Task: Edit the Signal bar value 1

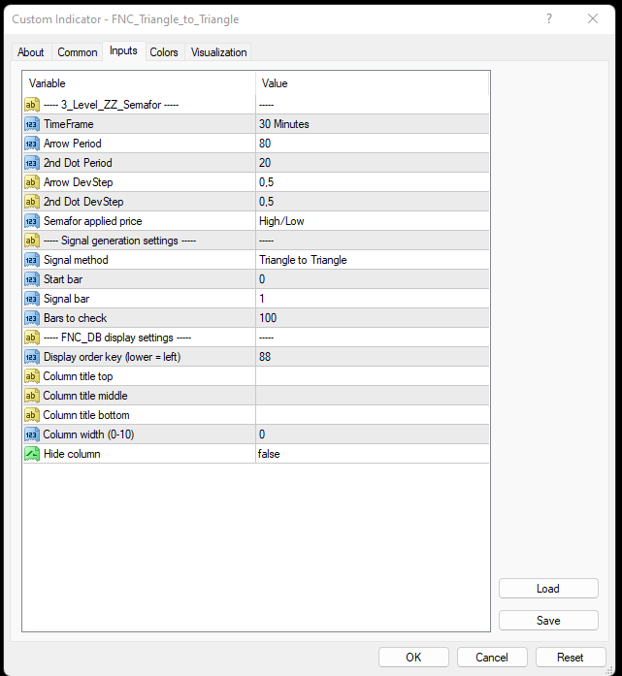Action: tap(373, 299)
